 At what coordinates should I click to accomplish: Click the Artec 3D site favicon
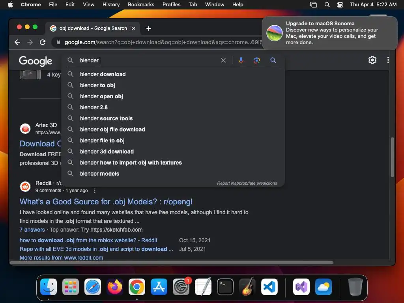tap(25, 129)
